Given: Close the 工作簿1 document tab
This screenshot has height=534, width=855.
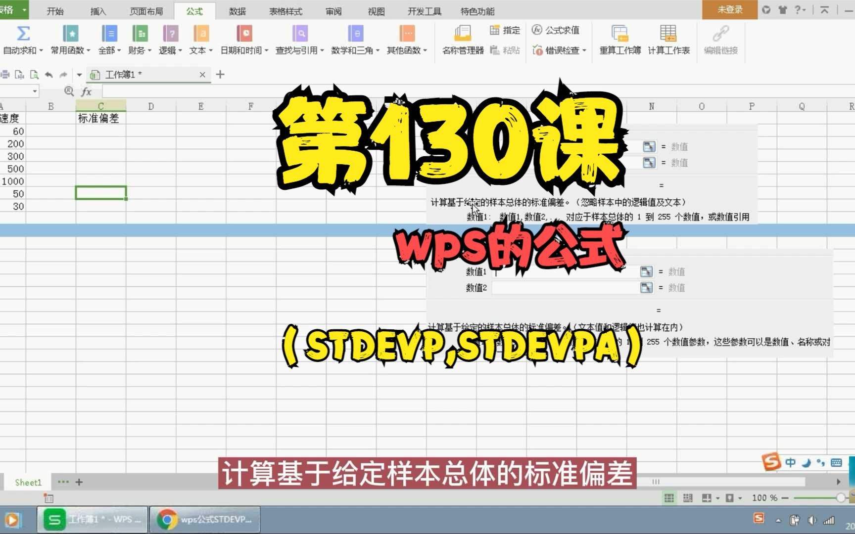Looking at the screenshot, I should click(202, 75).
